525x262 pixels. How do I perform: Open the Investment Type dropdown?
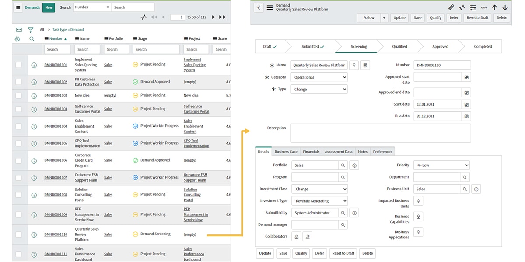[318, 201]
